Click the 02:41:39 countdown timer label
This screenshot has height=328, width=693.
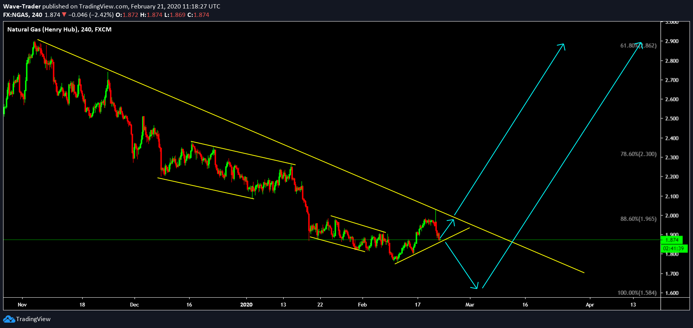click(674, 248)
